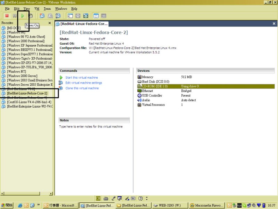The image size is (278, 209).
Task: Select [CentOS-Linux-V4.4-i386-bin1-4] favorite
Action: click(29, 102)
